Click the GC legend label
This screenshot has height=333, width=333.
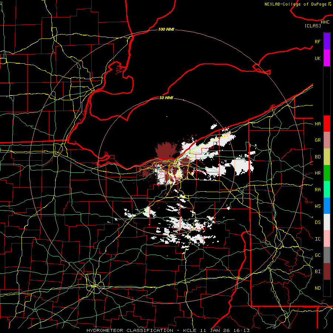317,255
